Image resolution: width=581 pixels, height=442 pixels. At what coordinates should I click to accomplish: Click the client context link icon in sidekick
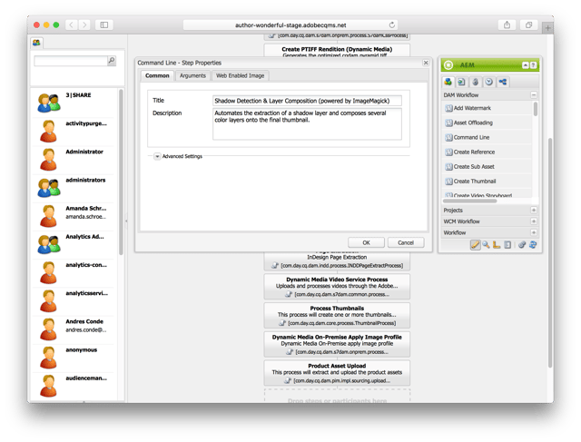[x=522, y=245]
